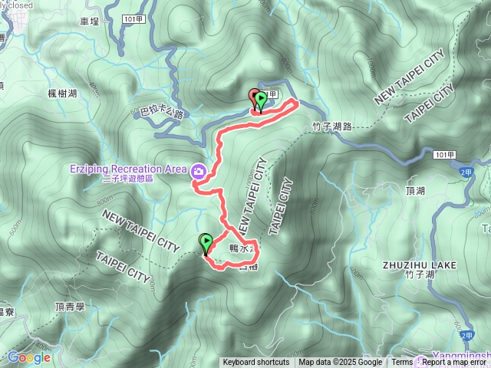The image size is (491, 368).
Task: Open the Terms link
Action: (x=402, y=363)
